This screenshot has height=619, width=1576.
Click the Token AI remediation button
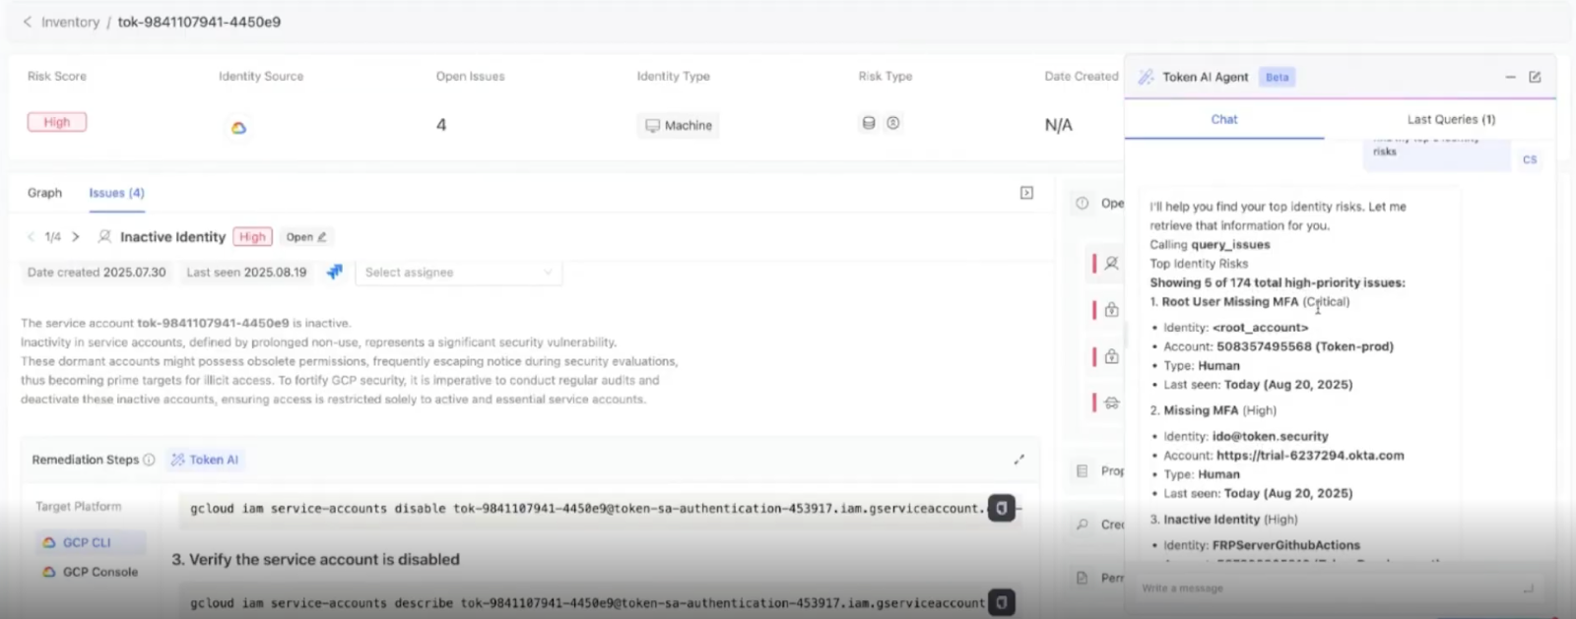205,460
